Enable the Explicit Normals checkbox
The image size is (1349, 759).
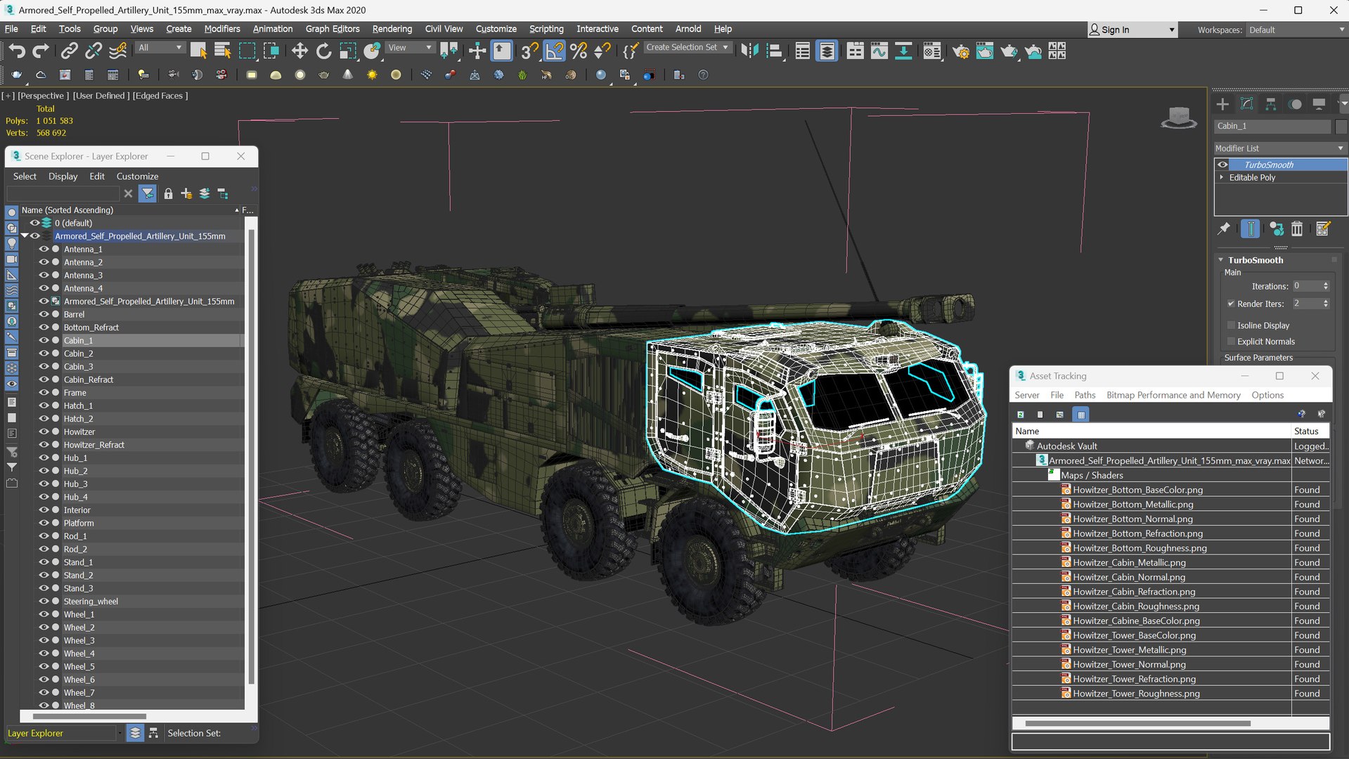(x=1231, y=342)
